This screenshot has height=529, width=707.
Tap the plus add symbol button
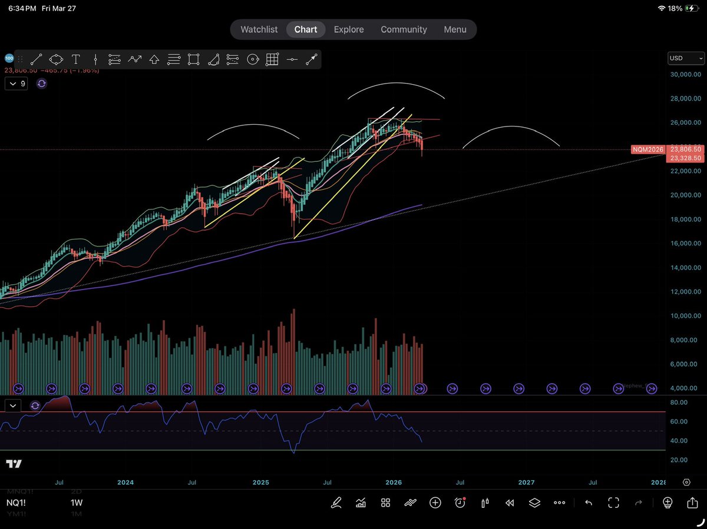(x=435, y=503)
